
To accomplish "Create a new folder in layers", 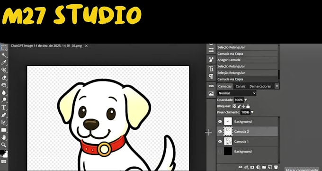I will tap(264, 167).
